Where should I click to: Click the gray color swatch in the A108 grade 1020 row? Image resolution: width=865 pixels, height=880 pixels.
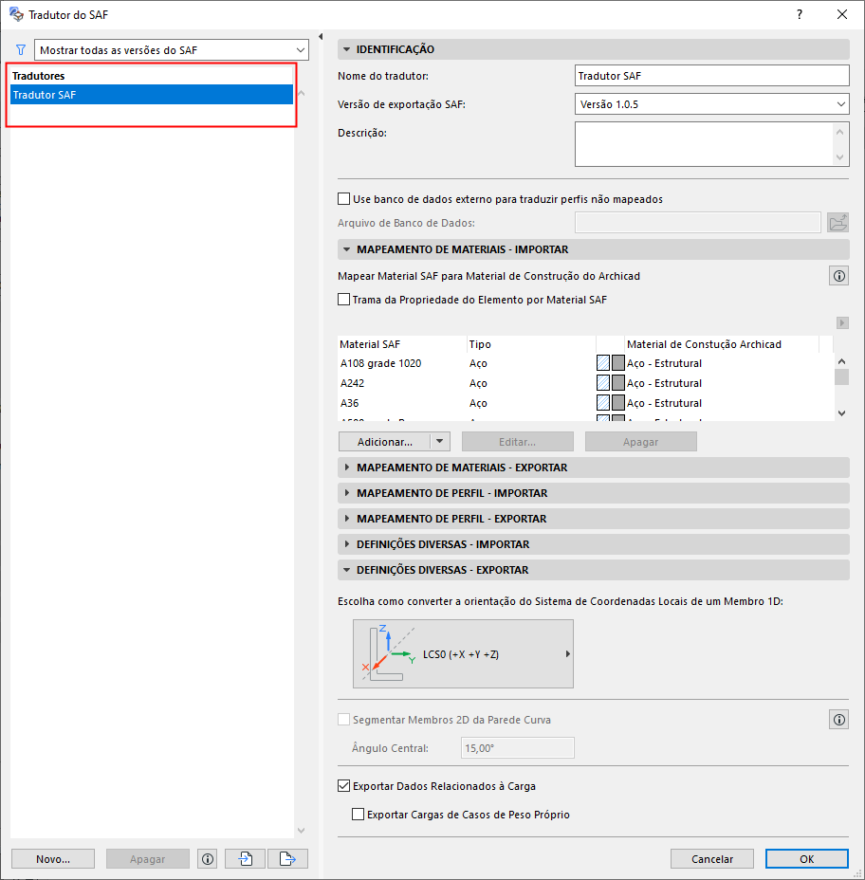pyautogui.click(x=618, y=363)
